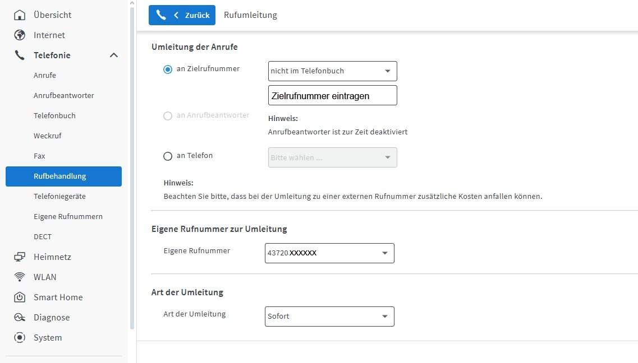
Task: Select the 'an Zielrufnummer' radio button
Action: 168,69
